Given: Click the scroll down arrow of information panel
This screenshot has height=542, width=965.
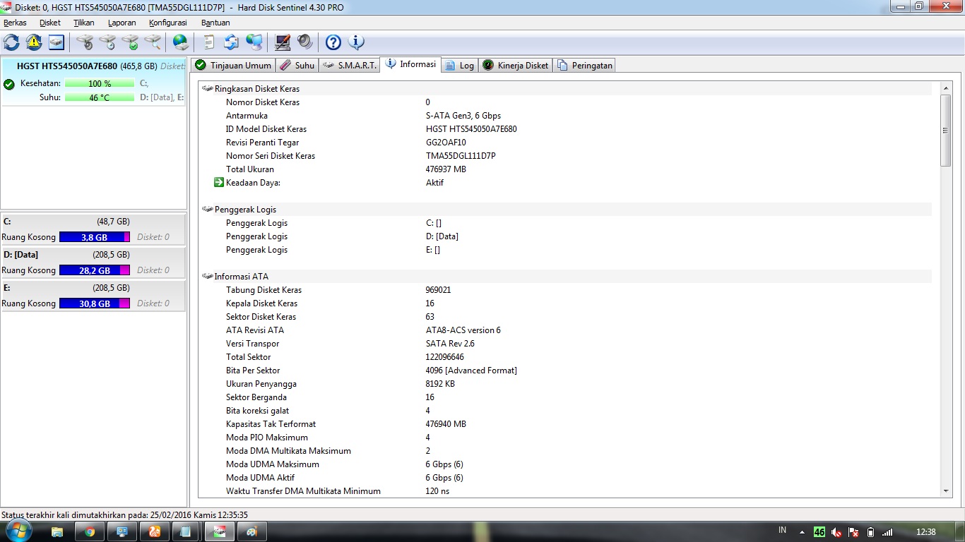Looking at the screenshot, I should pos(945,490).
